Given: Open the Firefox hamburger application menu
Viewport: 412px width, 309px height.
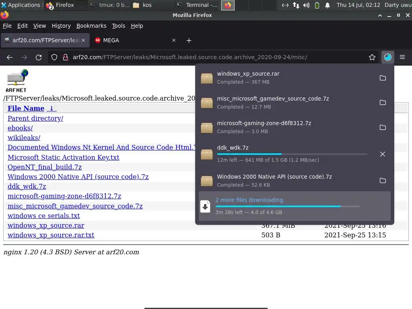Looking at the screenshot, I should click(402, 57).
